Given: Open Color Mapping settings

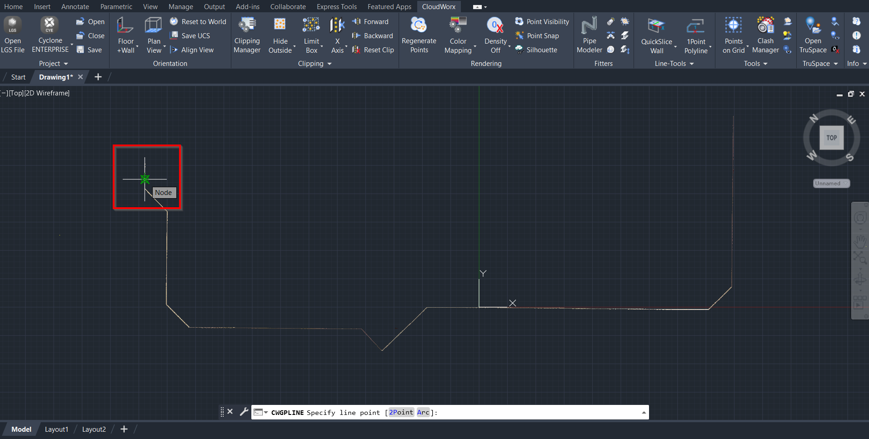Looking at the screenshot, I should point(458,25).
